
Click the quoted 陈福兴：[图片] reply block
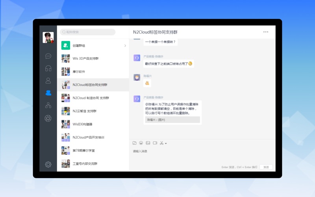[x=172, y=120]
